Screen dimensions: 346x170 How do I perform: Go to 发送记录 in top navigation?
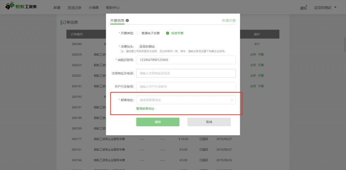pos(74,8)
